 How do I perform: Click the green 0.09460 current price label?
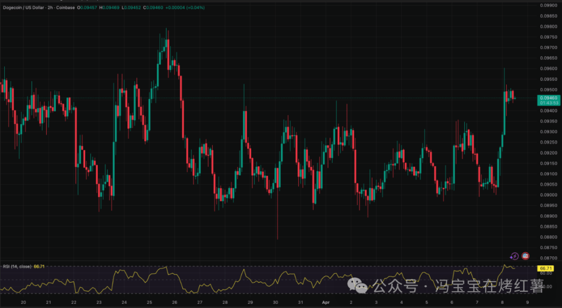[548, 98]
